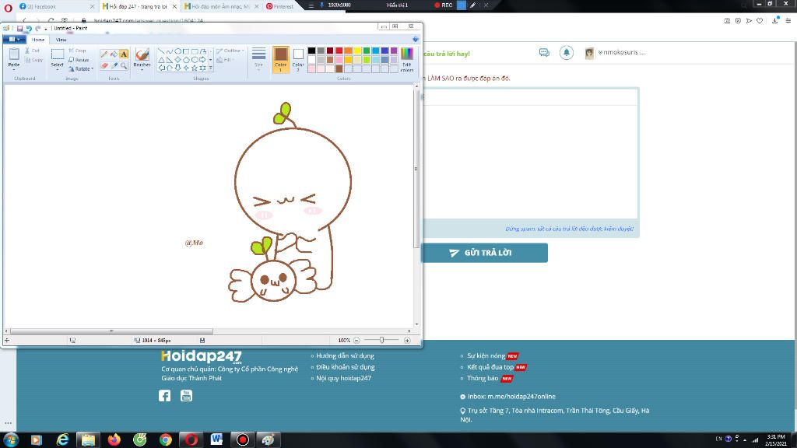This screenshot has height=448, width=797.
Task: Click the Undo arrow in Paint title bar
Action: (x=29, y=29)
